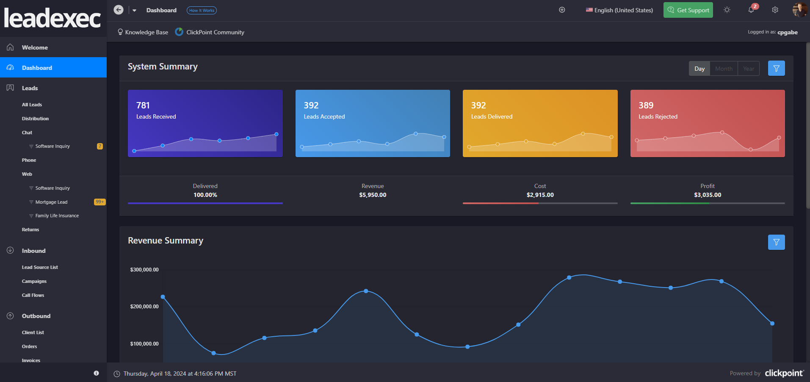Click the clock icon in footer
Image resolution: width=810 pixels, height=382 pixels.
(x=117, y=374)
